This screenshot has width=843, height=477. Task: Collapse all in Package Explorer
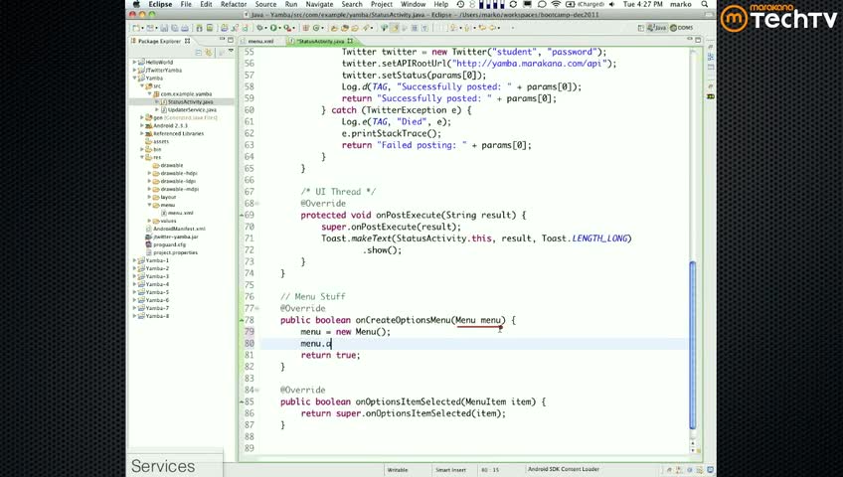[x=199, y=52]
